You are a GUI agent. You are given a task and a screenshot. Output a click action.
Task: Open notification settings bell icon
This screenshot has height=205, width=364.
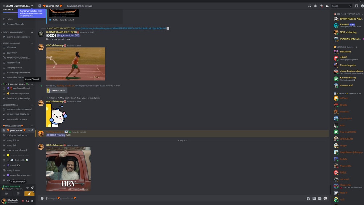tap(315, 6)
